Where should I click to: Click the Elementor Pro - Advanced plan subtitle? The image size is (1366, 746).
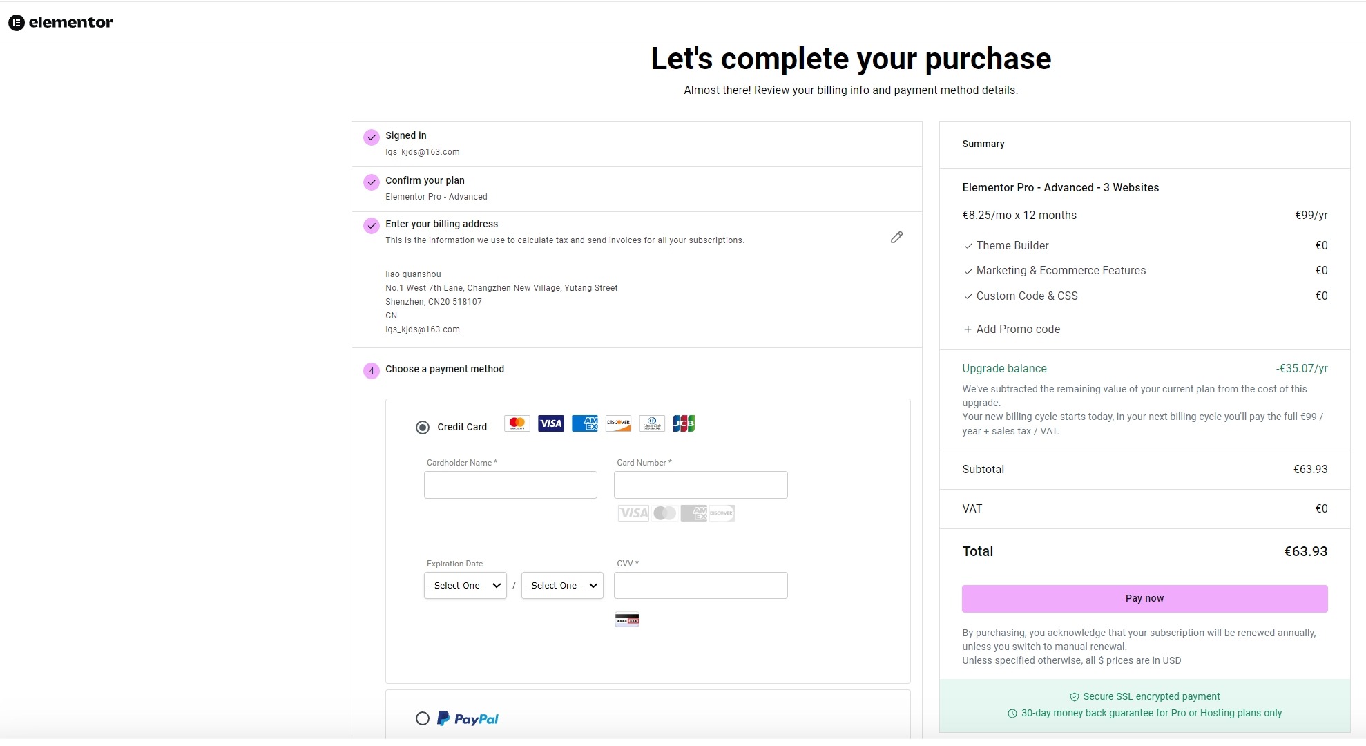pyautogui.click(x=436, y=197)
